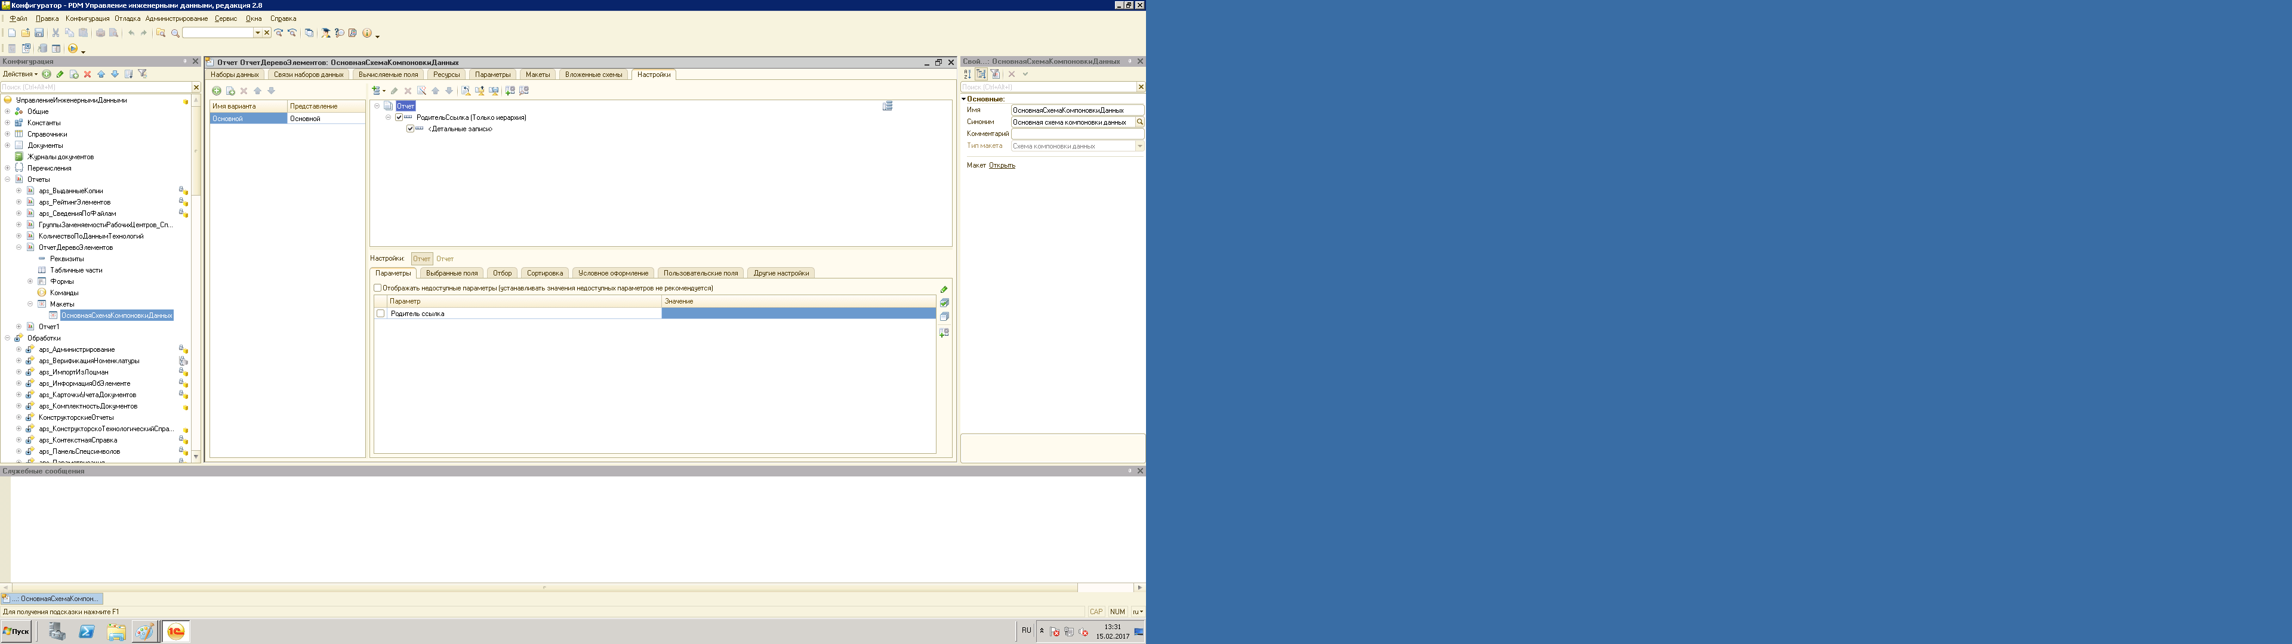Add a new configuration object with the green plus

click(47, 74)
